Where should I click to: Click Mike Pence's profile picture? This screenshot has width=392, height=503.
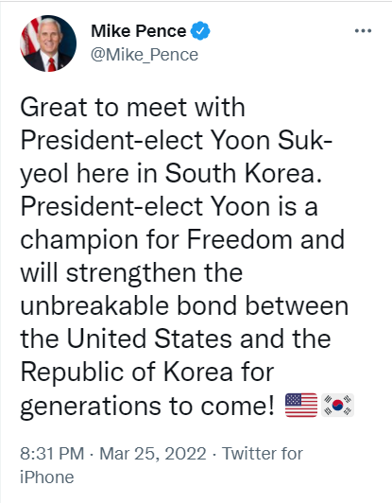click(x=48, y=43)
